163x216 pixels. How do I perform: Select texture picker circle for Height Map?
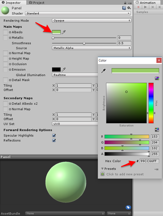pos(10,59)
